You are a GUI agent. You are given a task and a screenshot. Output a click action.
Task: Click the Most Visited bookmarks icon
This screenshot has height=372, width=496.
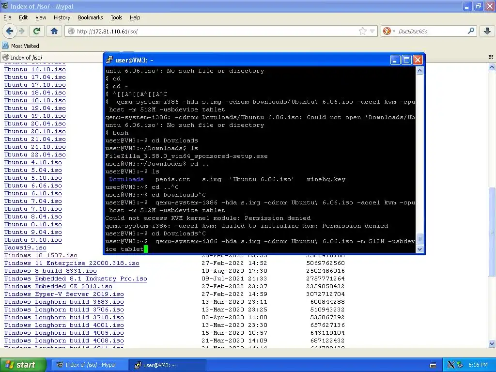click(5, 46)
